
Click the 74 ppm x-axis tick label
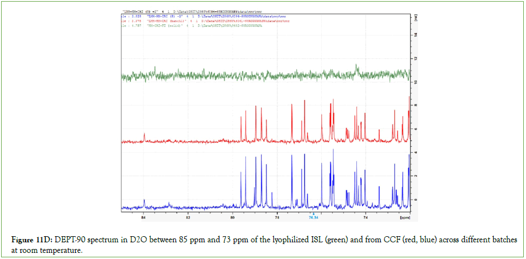[366, 217]
